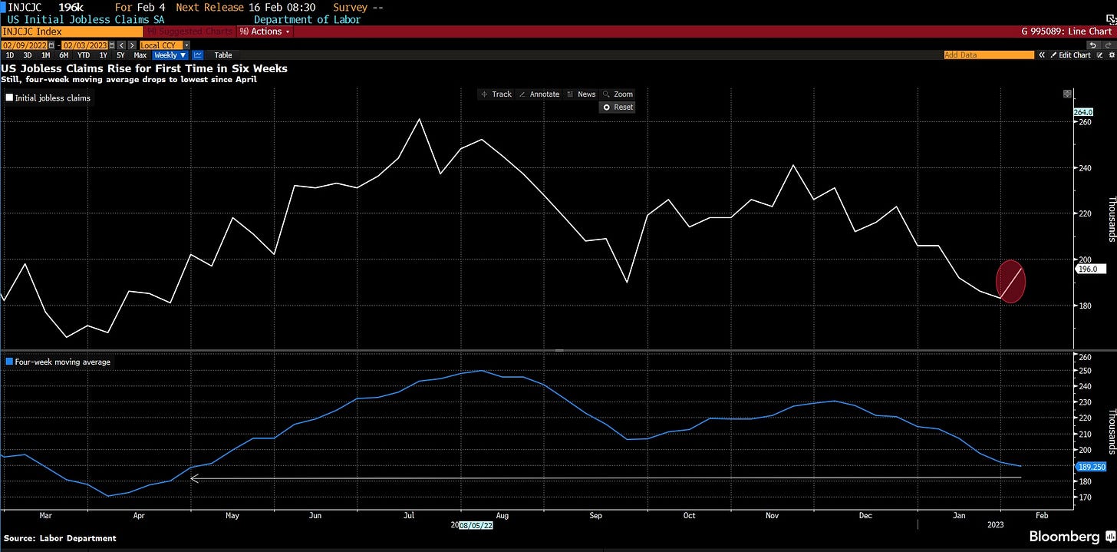Click the end date field 02/03/2023

[x=84, y=45]
